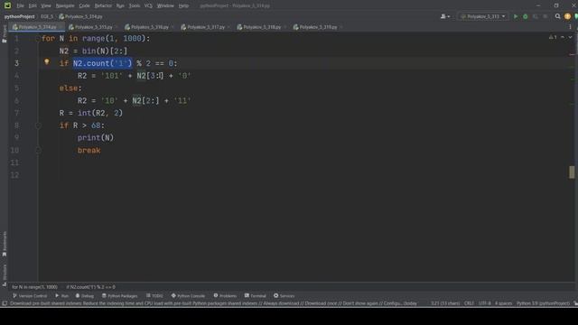This screenshot has height=325, width=578.
Task: Run the current configuration with the green play icon
Action: coord(516,16)
